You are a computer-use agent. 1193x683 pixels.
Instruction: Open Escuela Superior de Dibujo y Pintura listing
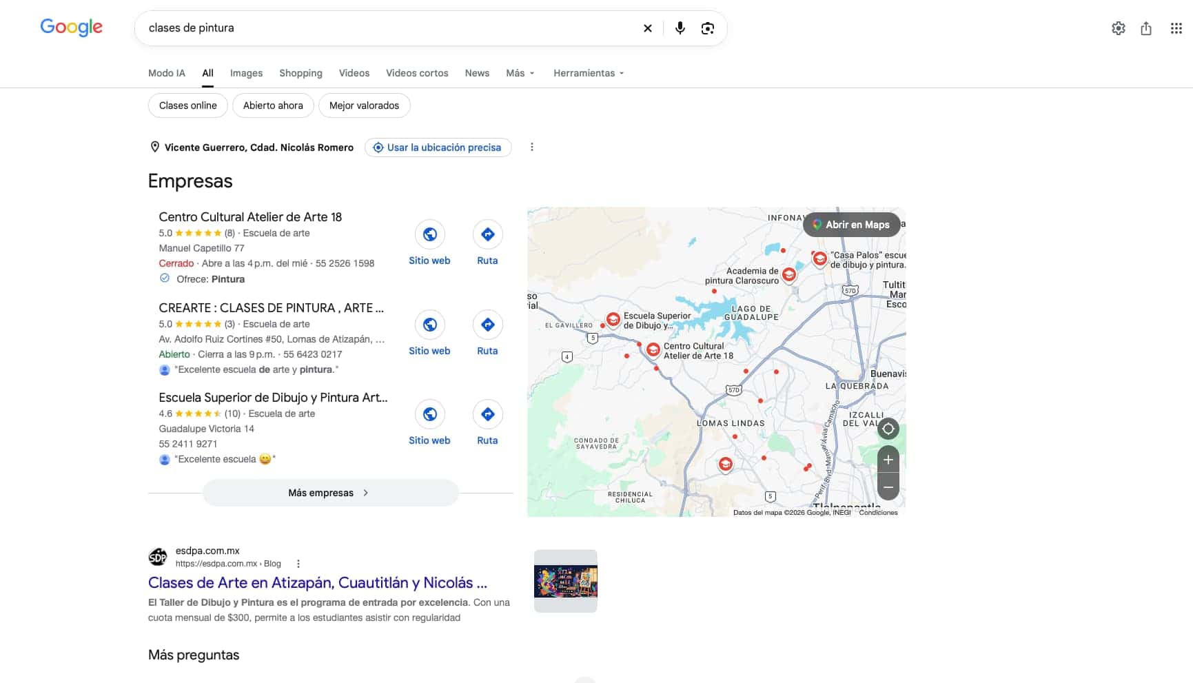pos(273,398)
